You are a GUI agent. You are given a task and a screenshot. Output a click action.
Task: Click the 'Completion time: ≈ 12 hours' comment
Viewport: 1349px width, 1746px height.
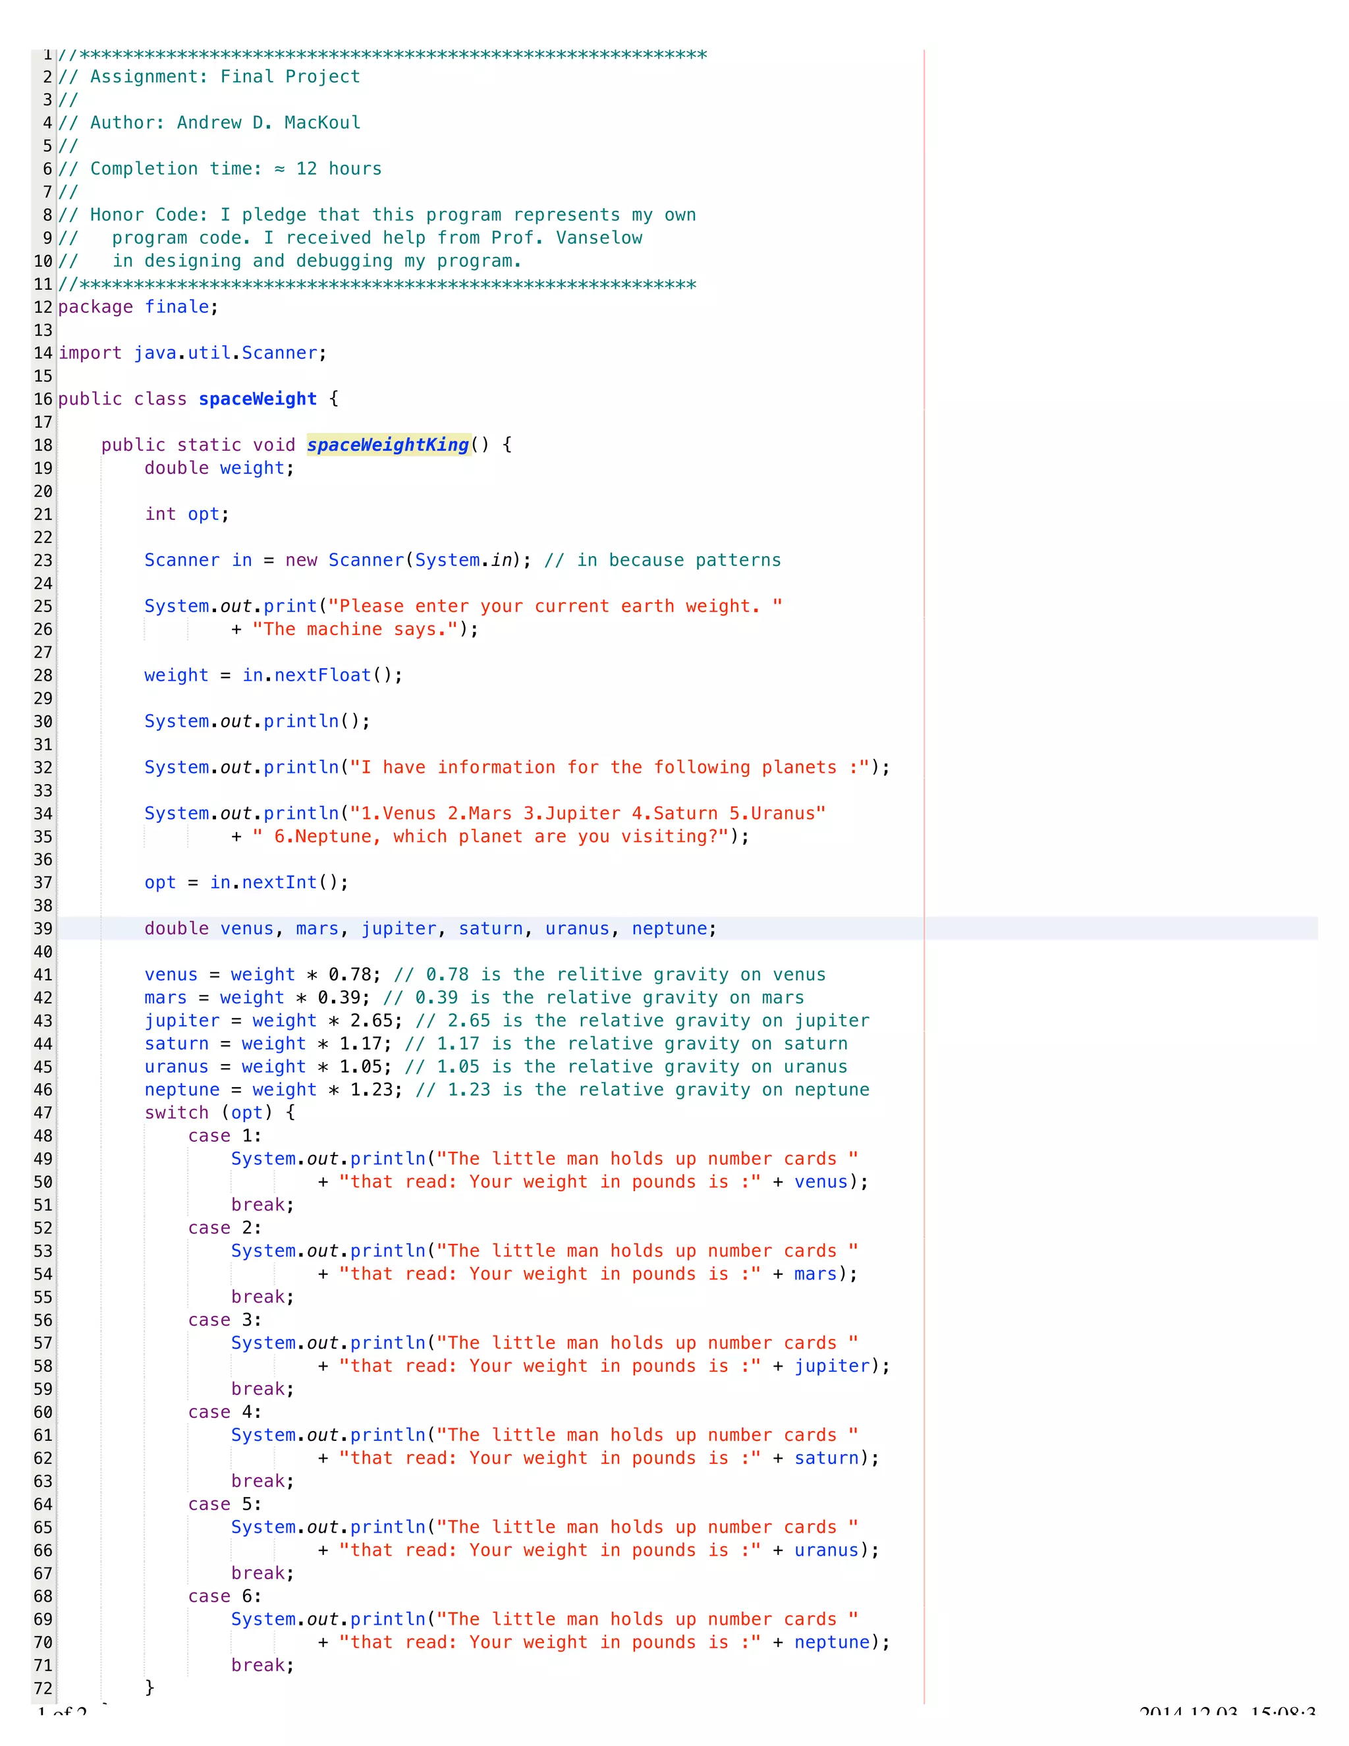pyautogui.click(x=220, y=169)
